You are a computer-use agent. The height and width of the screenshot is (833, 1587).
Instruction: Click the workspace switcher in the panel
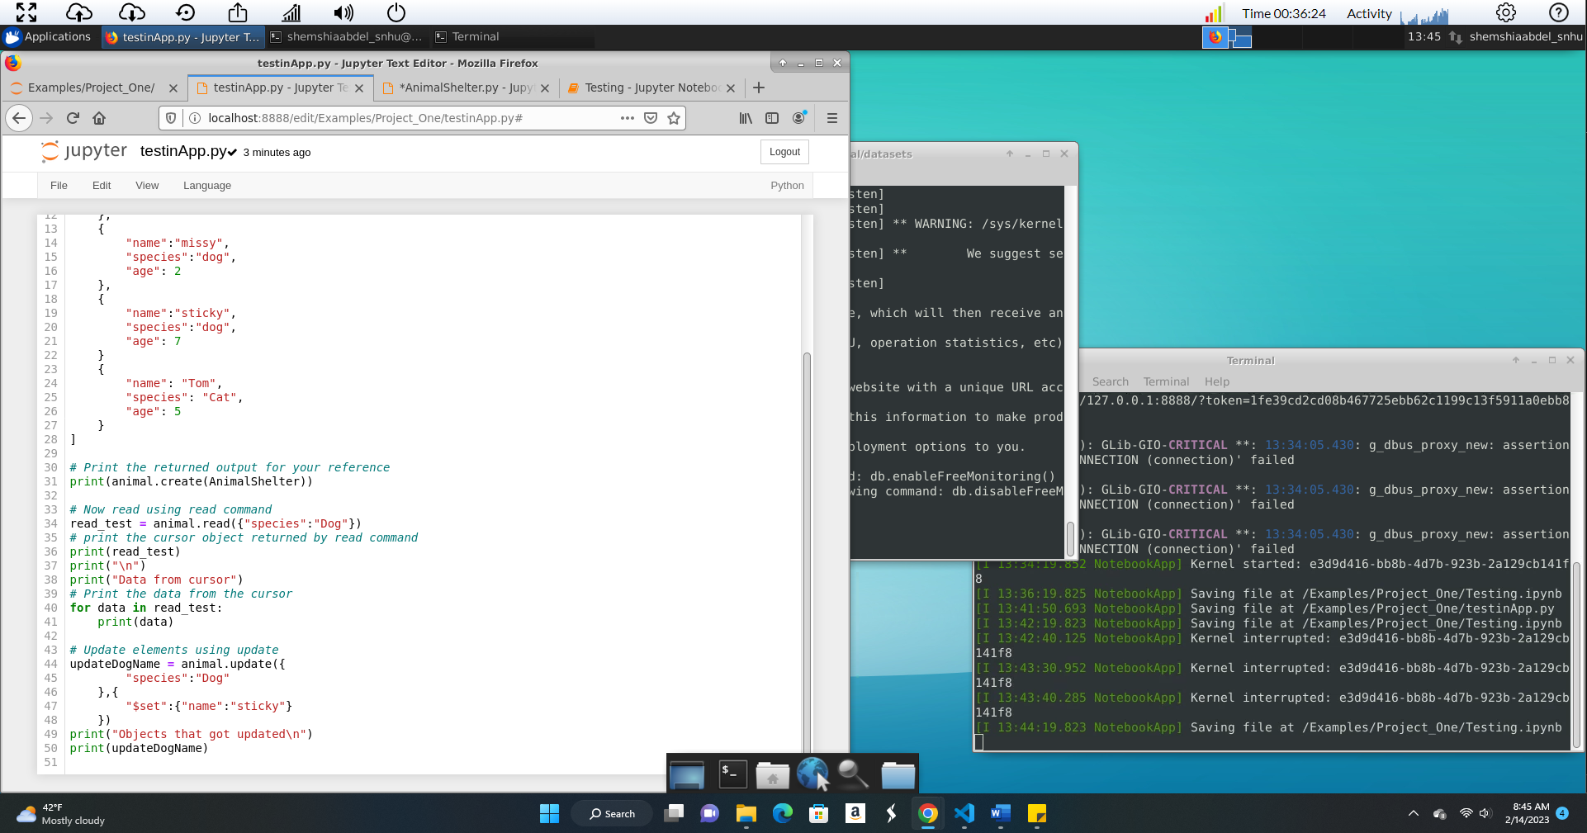(1227, 37)
